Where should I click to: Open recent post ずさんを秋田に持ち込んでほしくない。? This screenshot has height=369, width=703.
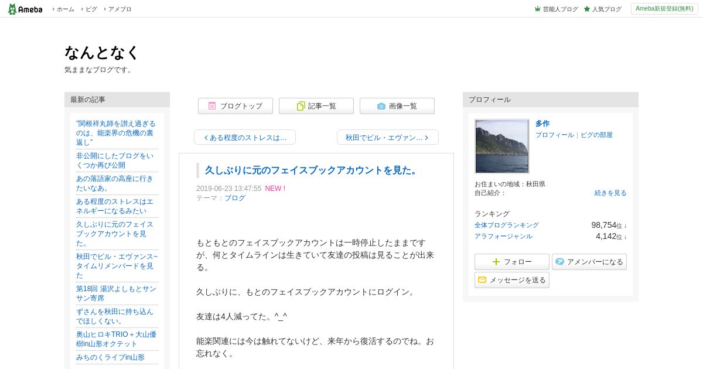[114, 316]
